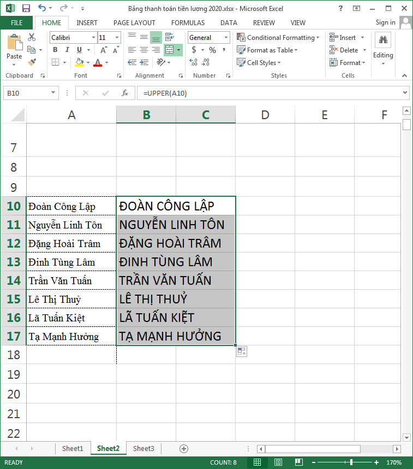Screen dimensions: 413x469
Task: Open the Conditional Formatting dropdown
Action: click(278, 38)
